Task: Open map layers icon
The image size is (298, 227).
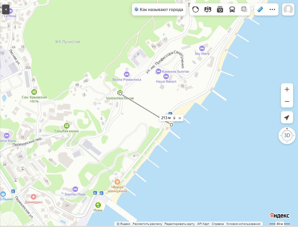Action: [x=244, y=9]
